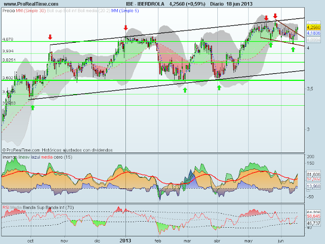325x244 pixels.
Task: Click the 150 tick on indicator axis
Action: (x=311, y=163)
